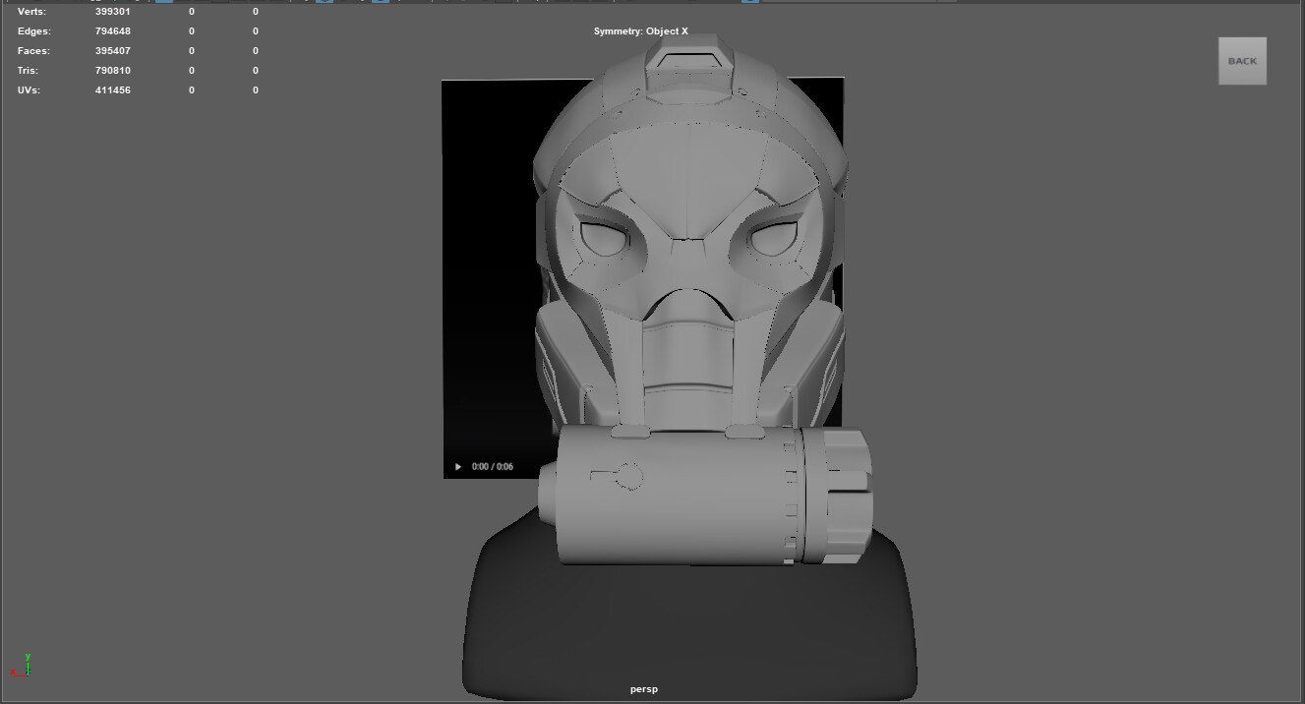The width and height of the screenshot is (1305, 704).
Task: Click the persp camera label below the viewport
Action: 642,689
